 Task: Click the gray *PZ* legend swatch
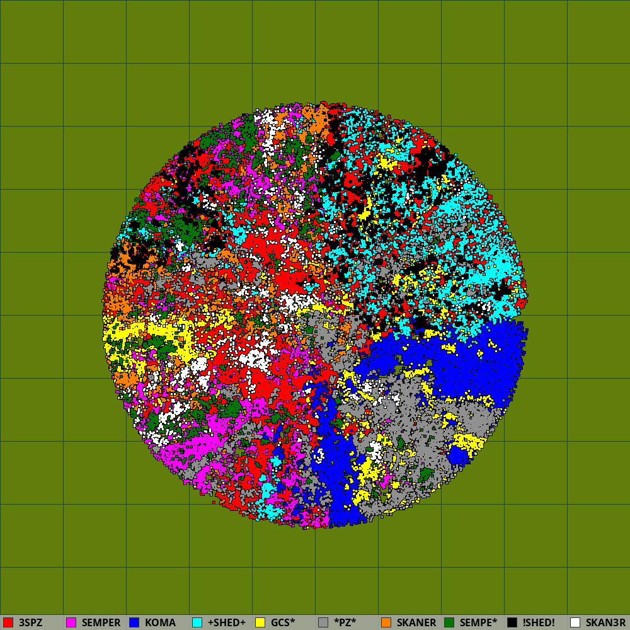click(x=323, y=622)
